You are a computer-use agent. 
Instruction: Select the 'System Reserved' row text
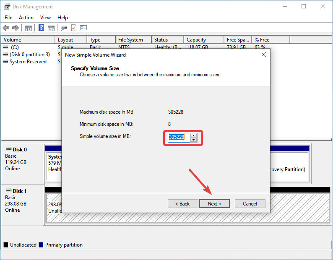coord(28,62)
